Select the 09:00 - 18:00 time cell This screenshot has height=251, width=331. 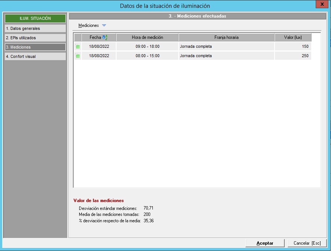(147, 47)
